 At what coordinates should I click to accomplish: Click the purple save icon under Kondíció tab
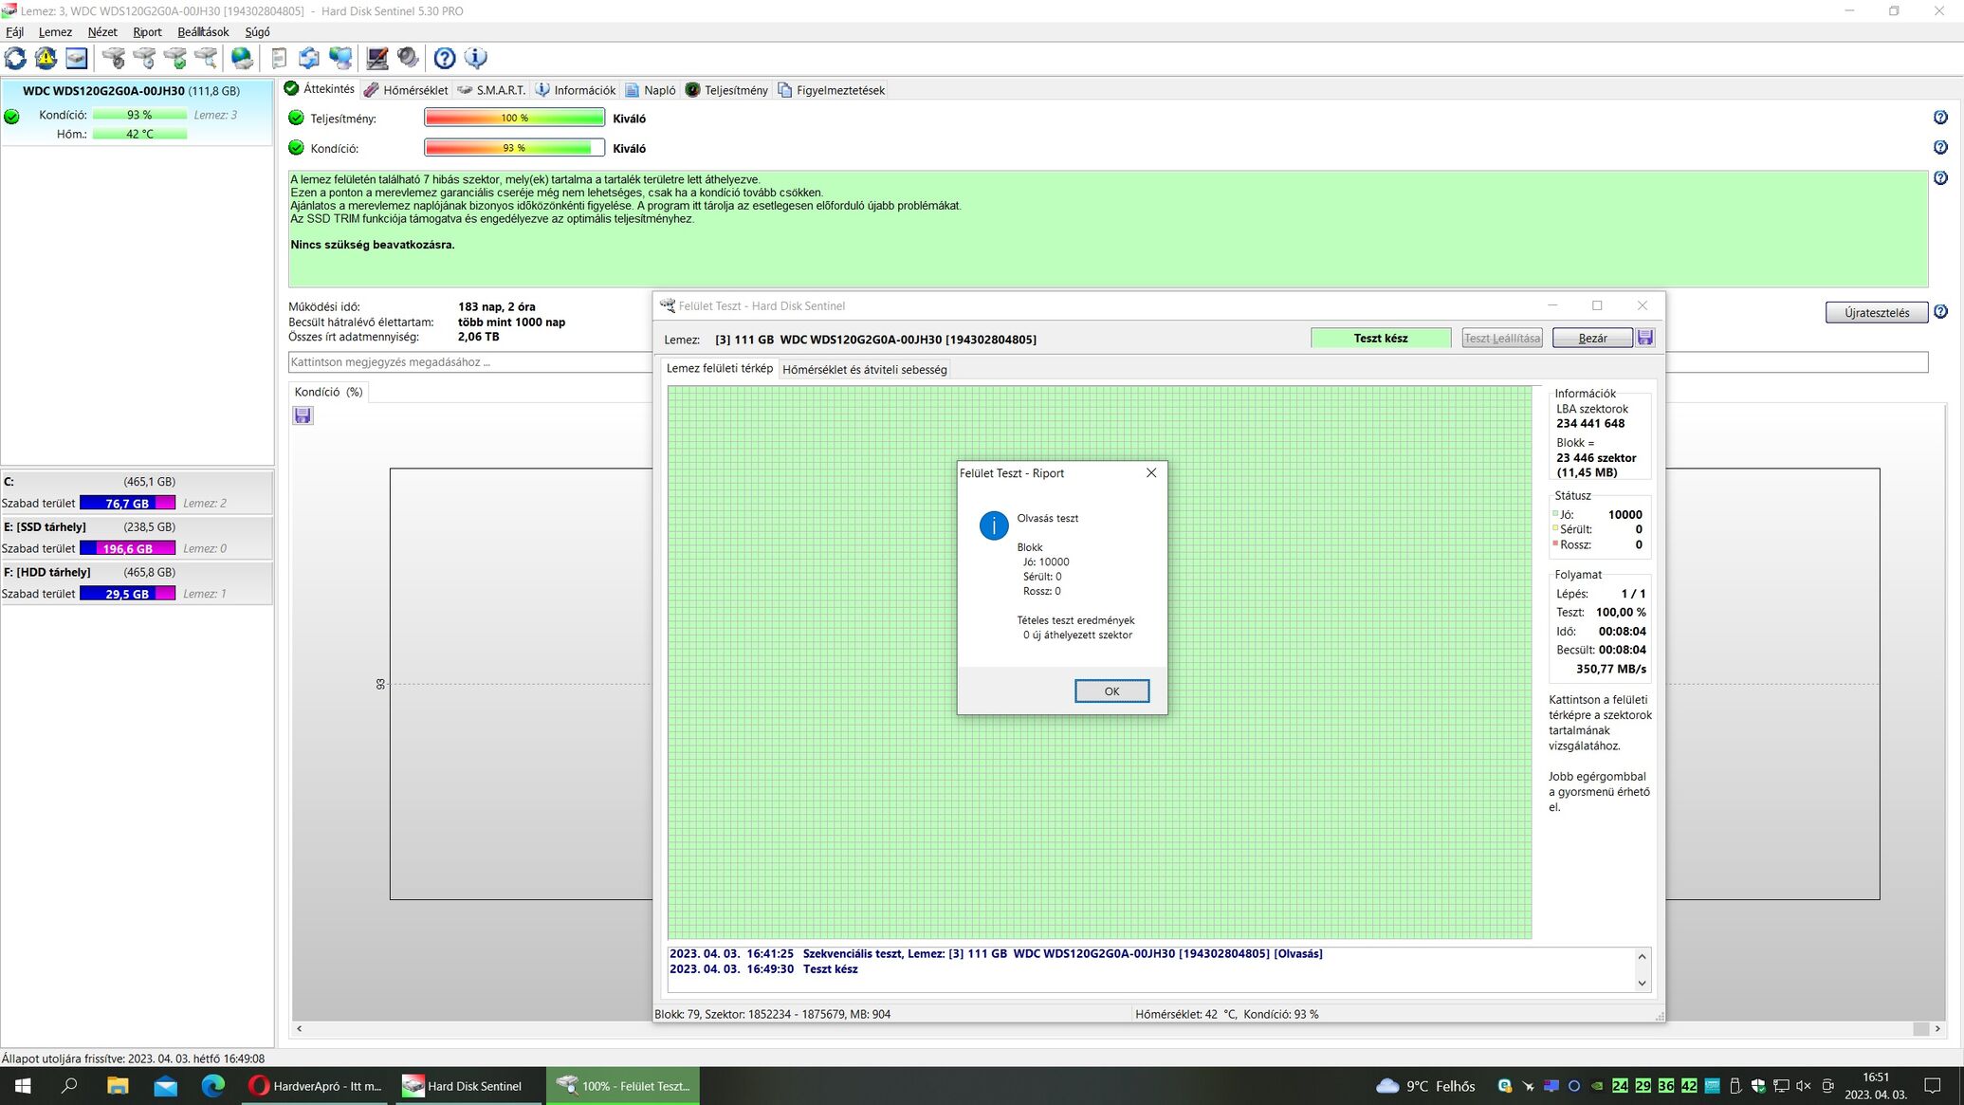303,415
